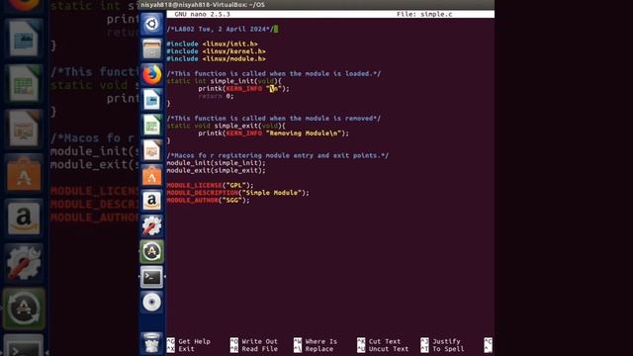Click the ^\ Replace shortcut
This screenshot has width=633, height=356.
point(314,349)
